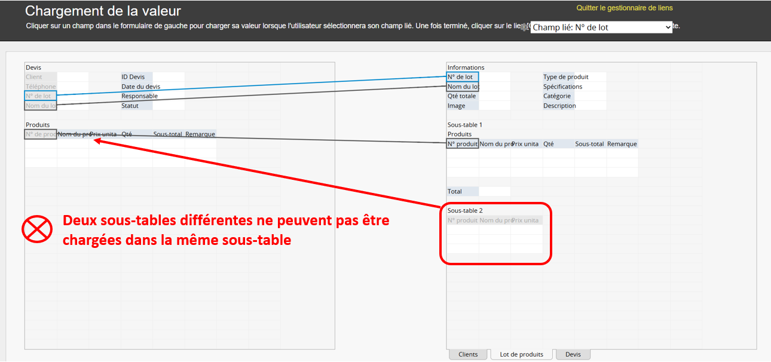
Task: Click 'Prix unita' column in Sous-table 2
Action: point(527,220)
